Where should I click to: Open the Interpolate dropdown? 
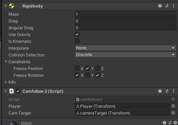126,48
